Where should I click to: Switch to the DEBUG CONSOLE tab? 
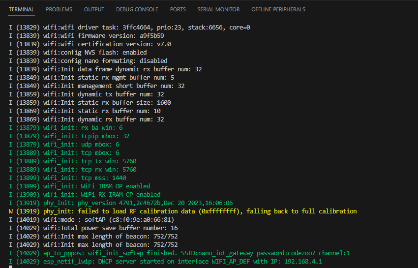coord(137,9)
